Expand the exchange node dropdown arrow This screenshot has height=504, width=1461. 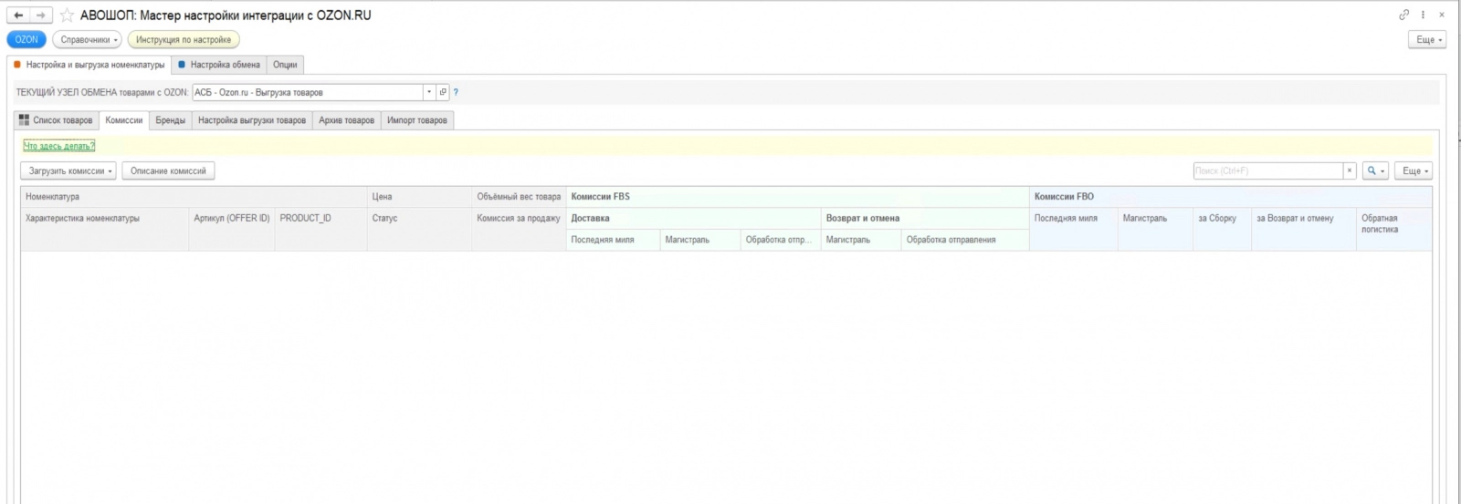pyautogui.click(x=429, y=92)
